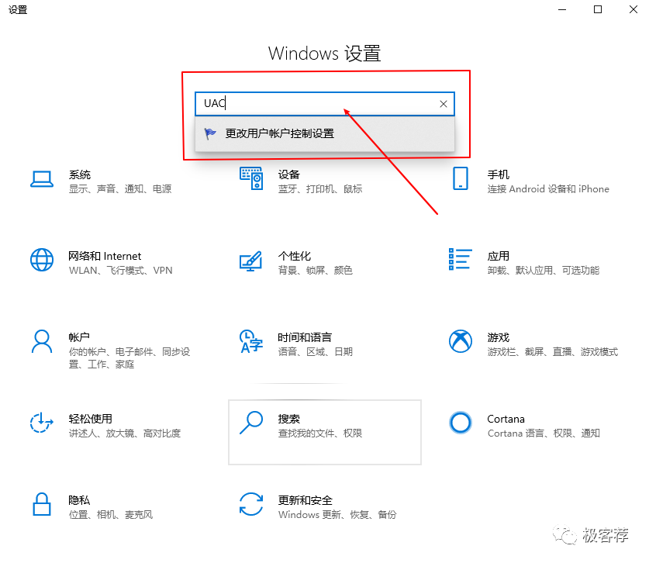Click the 设置 title bar label

17,10
